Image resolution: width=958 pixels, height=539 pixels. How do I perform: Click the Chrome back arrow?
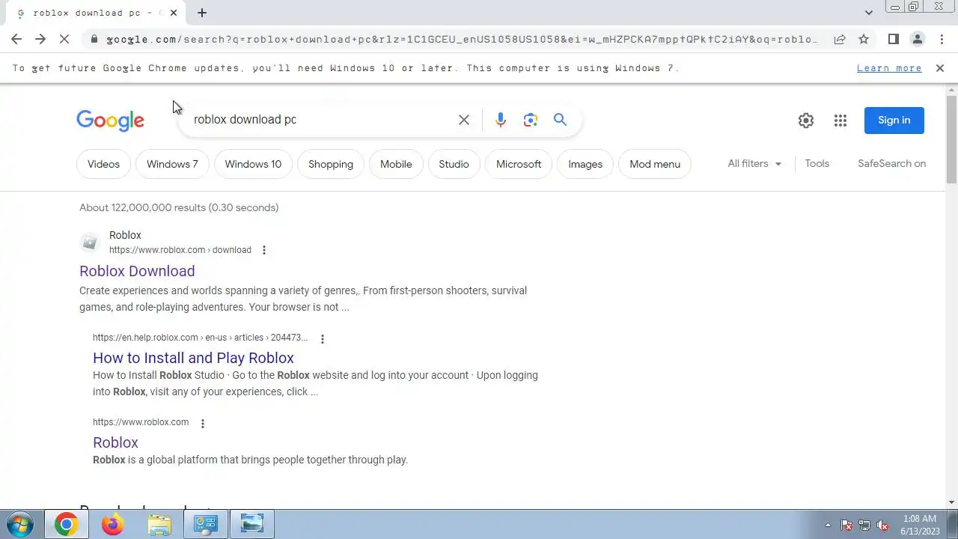16,39
